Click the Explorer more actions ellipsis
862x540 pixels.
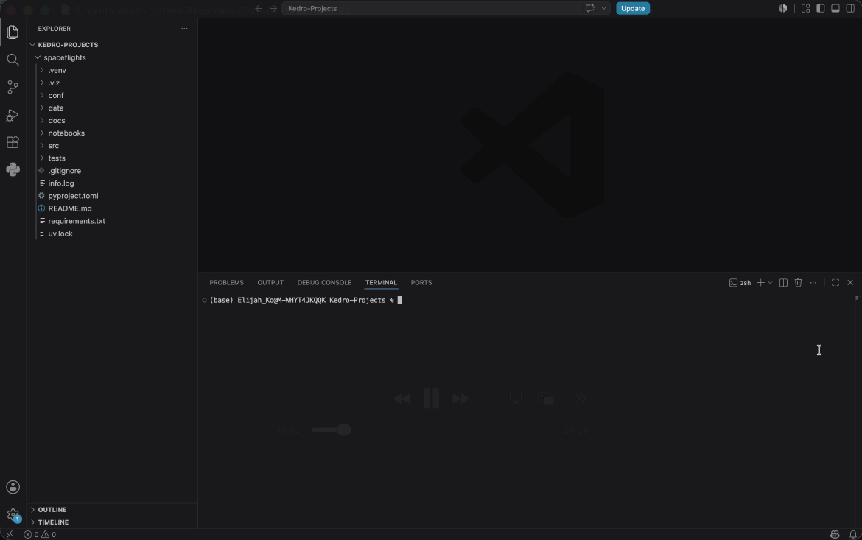[184, 29]
